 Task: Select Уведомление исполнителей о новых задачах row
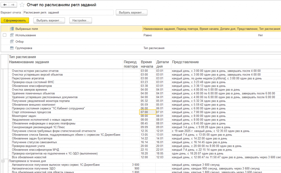point(42,120)
